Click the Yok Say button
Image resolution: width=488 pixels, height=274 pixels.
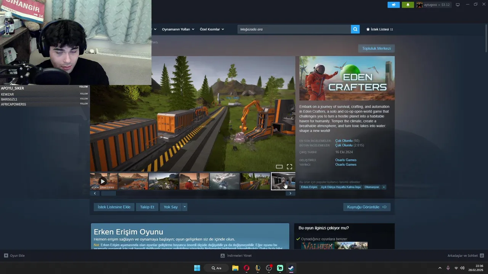[x=171, y=207]
